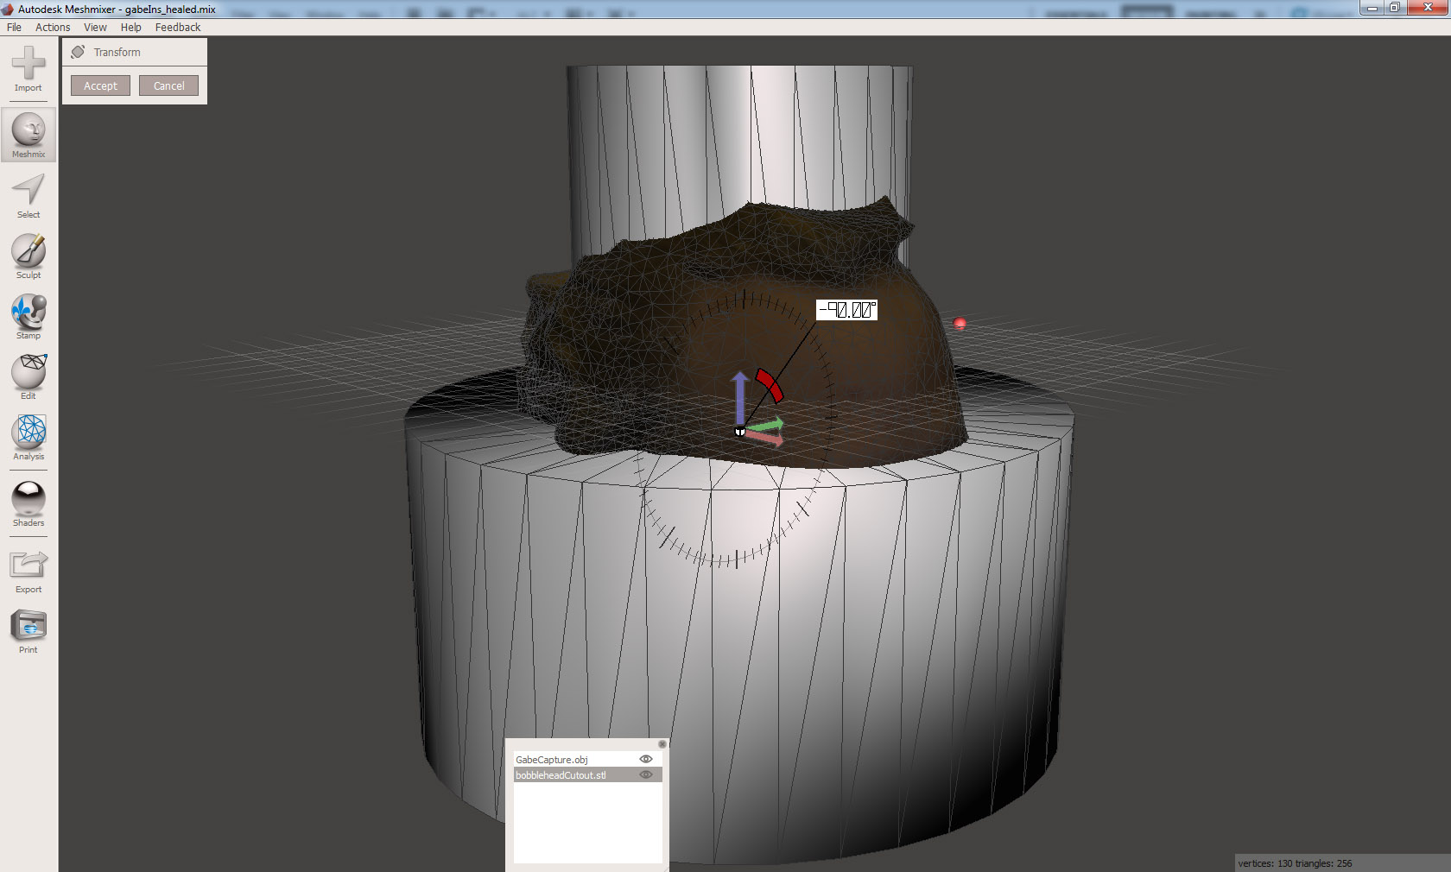Click the red sphere marker in viewport
Screen dimensions: 1451x872
tap(960, 324)
